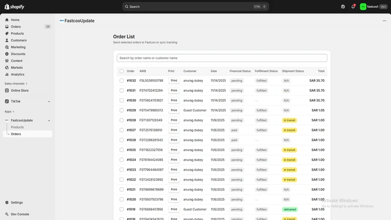
Task: Click order number #1025
Action: pyautogui.click(x=131, y=150)
